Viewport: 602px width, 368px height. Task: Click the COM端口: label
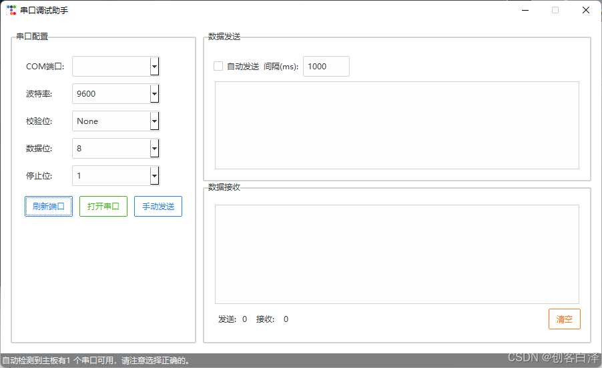[45, 66]
